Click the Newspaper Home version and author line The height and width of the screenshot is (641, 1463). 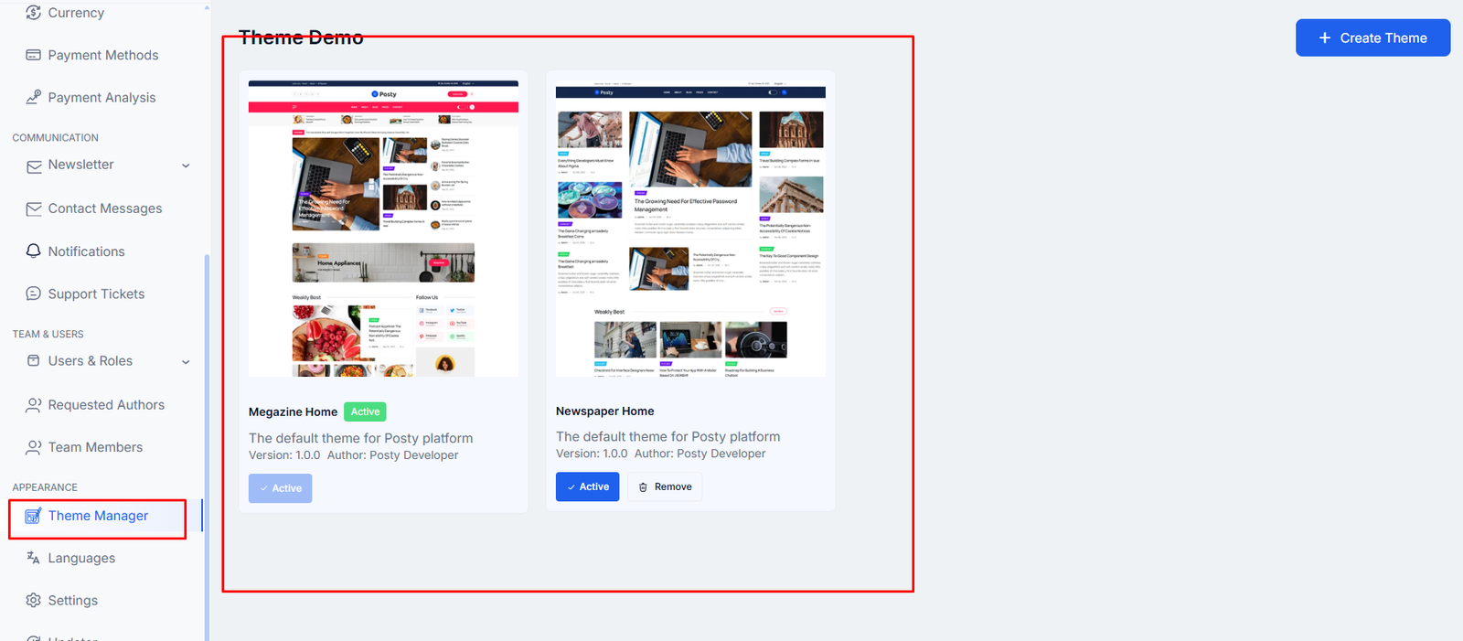(660, 454)
